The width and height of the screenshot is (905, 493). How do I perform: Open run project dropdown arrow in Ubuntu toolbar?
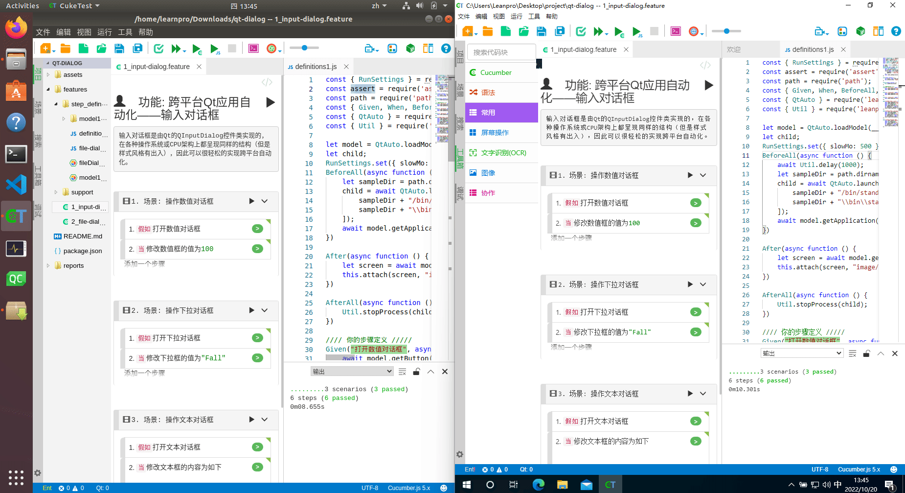click(x=184, y=50)
